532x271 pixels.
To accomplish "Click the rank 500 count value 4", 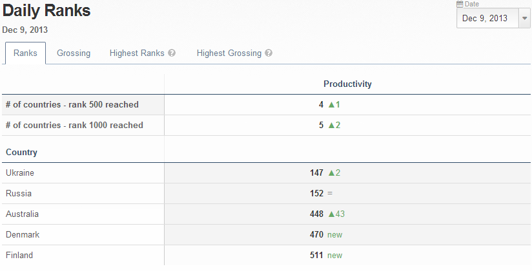I will [321, 105].
